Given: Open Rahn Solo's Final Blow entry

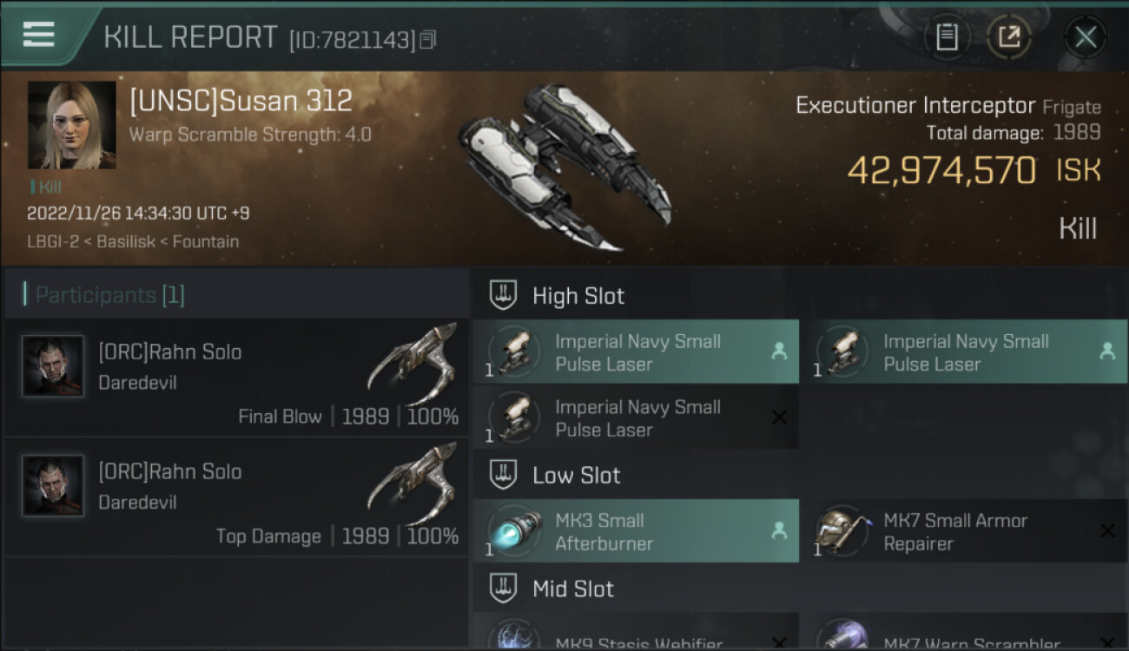Looking at the screenshot, I should pos(236,378).
